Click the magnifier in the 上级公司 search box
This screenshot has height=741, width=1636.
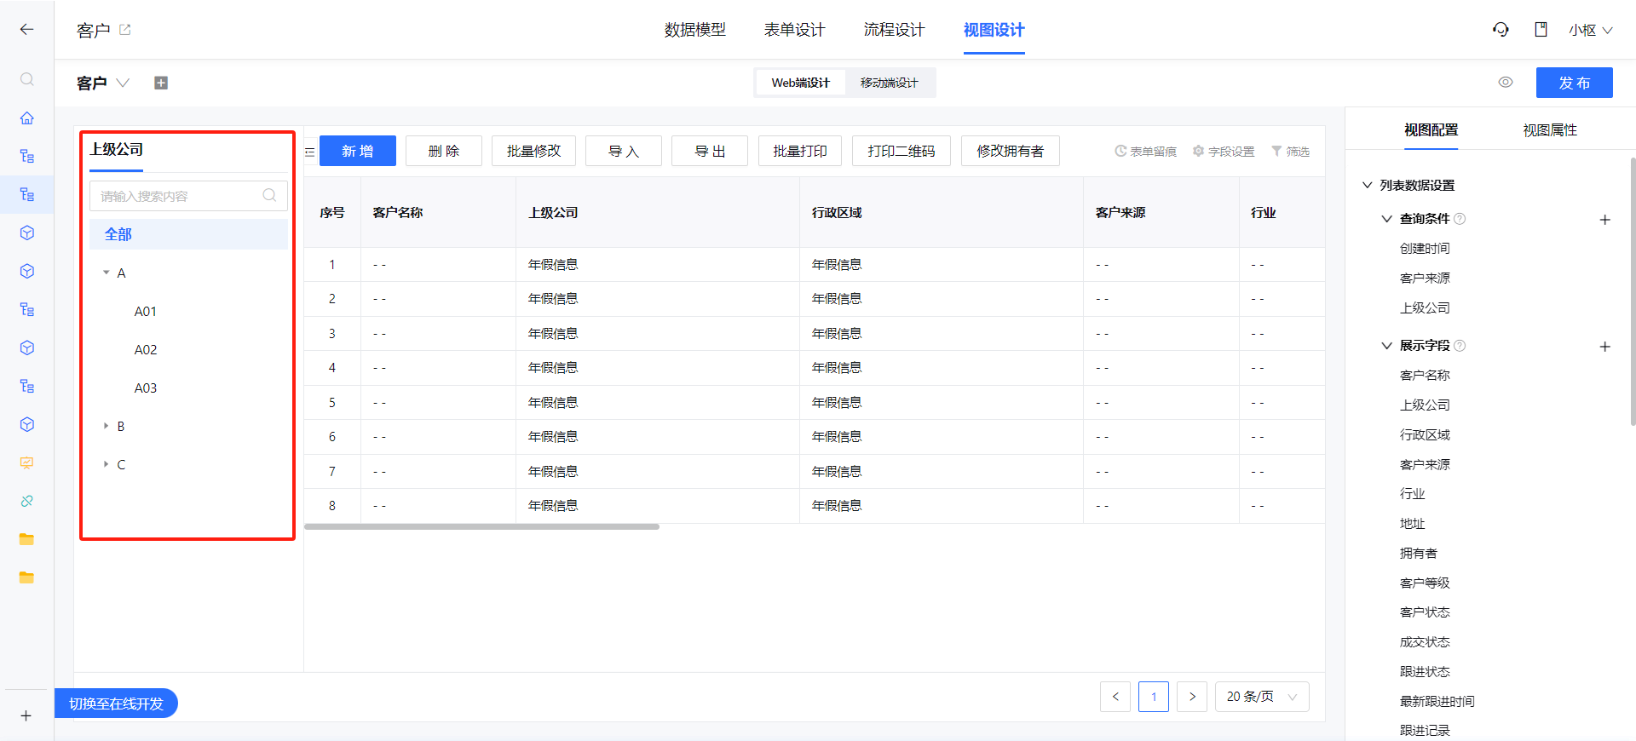point(269,195)
